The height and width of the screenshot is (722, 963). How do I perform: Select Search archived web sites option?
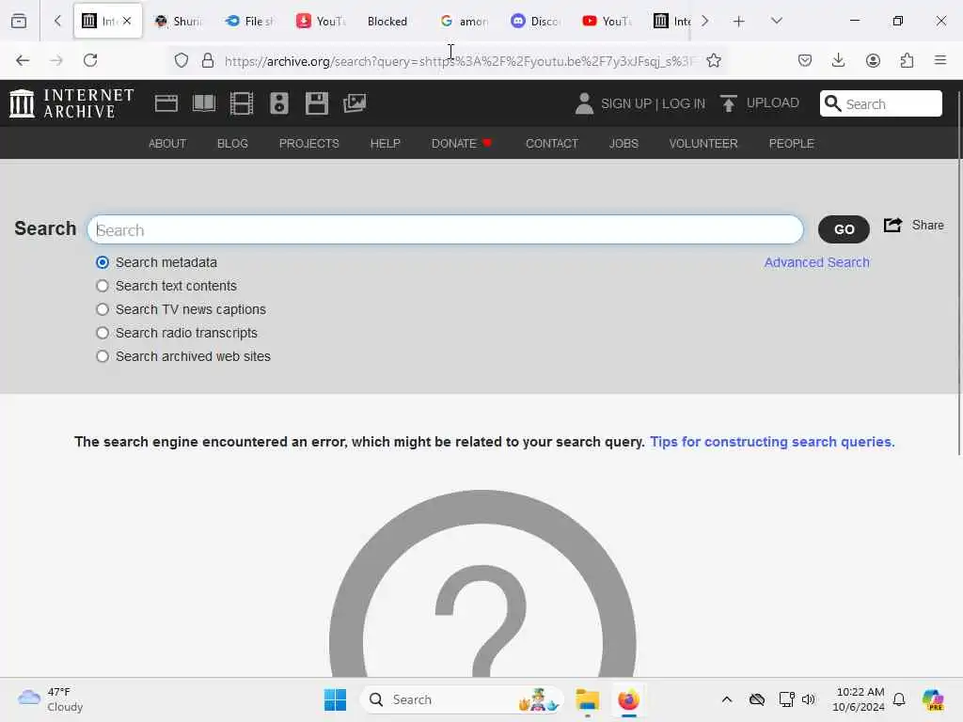(103, 356)
